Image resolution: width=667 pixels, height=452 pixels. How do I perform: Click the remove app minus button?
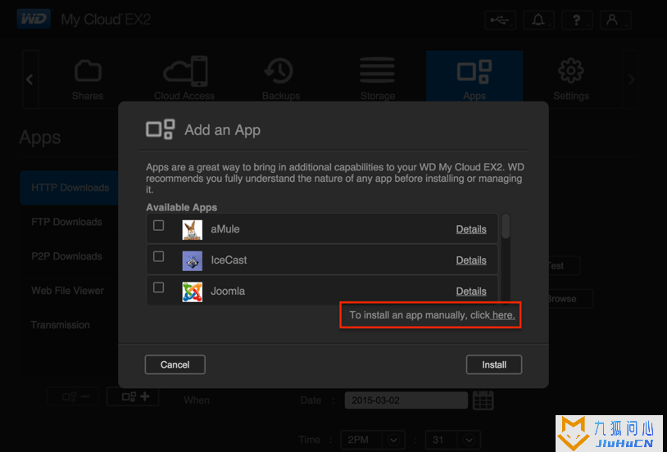click(x=74, y=396)
